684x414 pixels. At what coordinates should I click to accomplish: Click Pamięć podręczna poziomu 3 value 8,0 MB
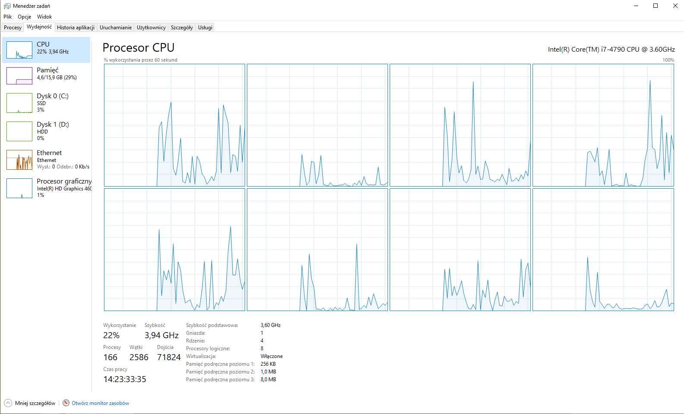tap(268, 380)
